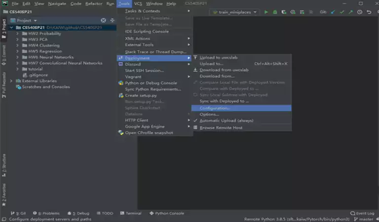The height and width of the screenshot is (222, 379).
Task: Open the Pull Requests side tab
Action: click(x=4, y=85)
